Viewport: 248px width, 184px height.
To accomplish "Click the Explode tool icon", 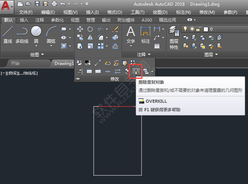I will pos(115,37).
